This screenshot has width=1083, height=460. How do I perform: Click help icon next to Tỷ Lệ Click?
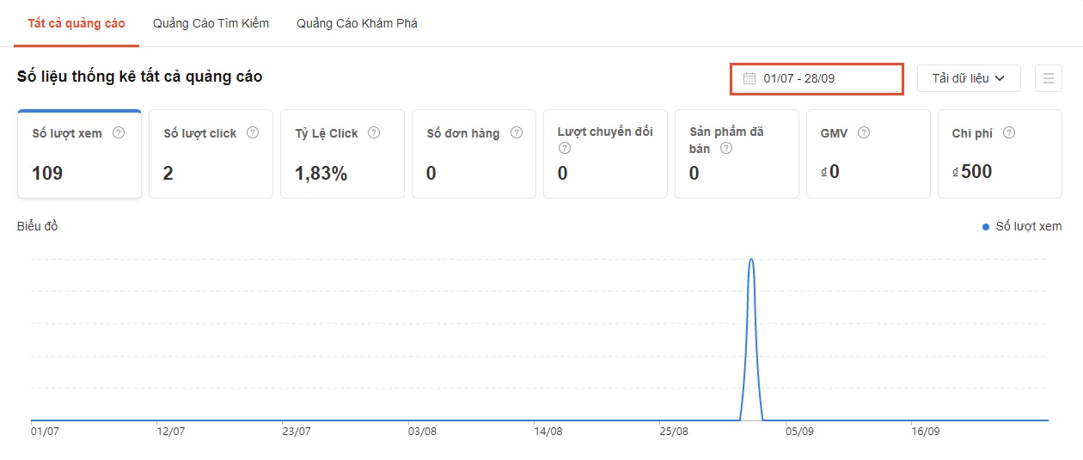[375, 133]
